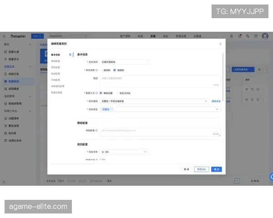Collapse the 治理工作台 sidebar section
Image resolution: width=273 pixels, height=218 pixels.
pyautogui.click(x=30, y=111)
